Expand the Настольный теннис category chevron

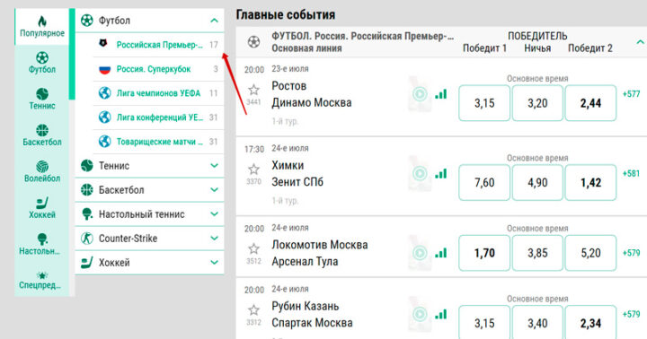coord(214,214)
